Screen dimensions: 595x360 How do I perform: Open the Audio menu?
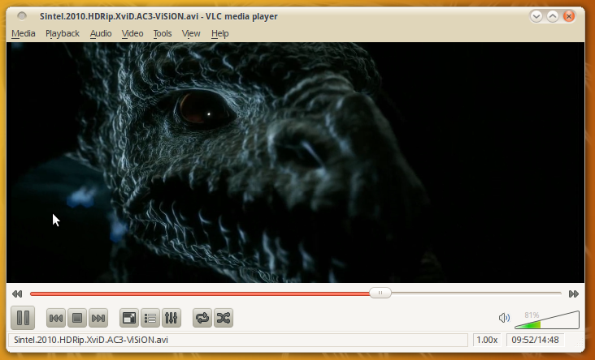click(x=101, y=34)
